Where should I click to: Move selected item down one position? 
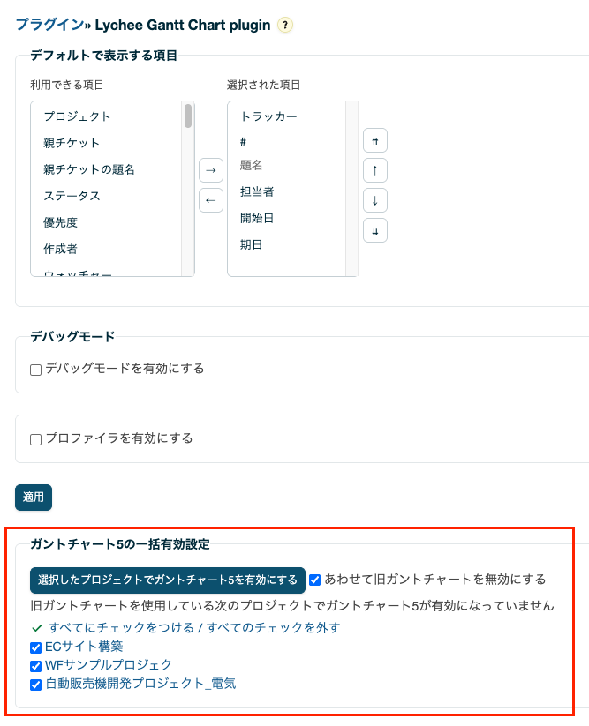point(375,200)
